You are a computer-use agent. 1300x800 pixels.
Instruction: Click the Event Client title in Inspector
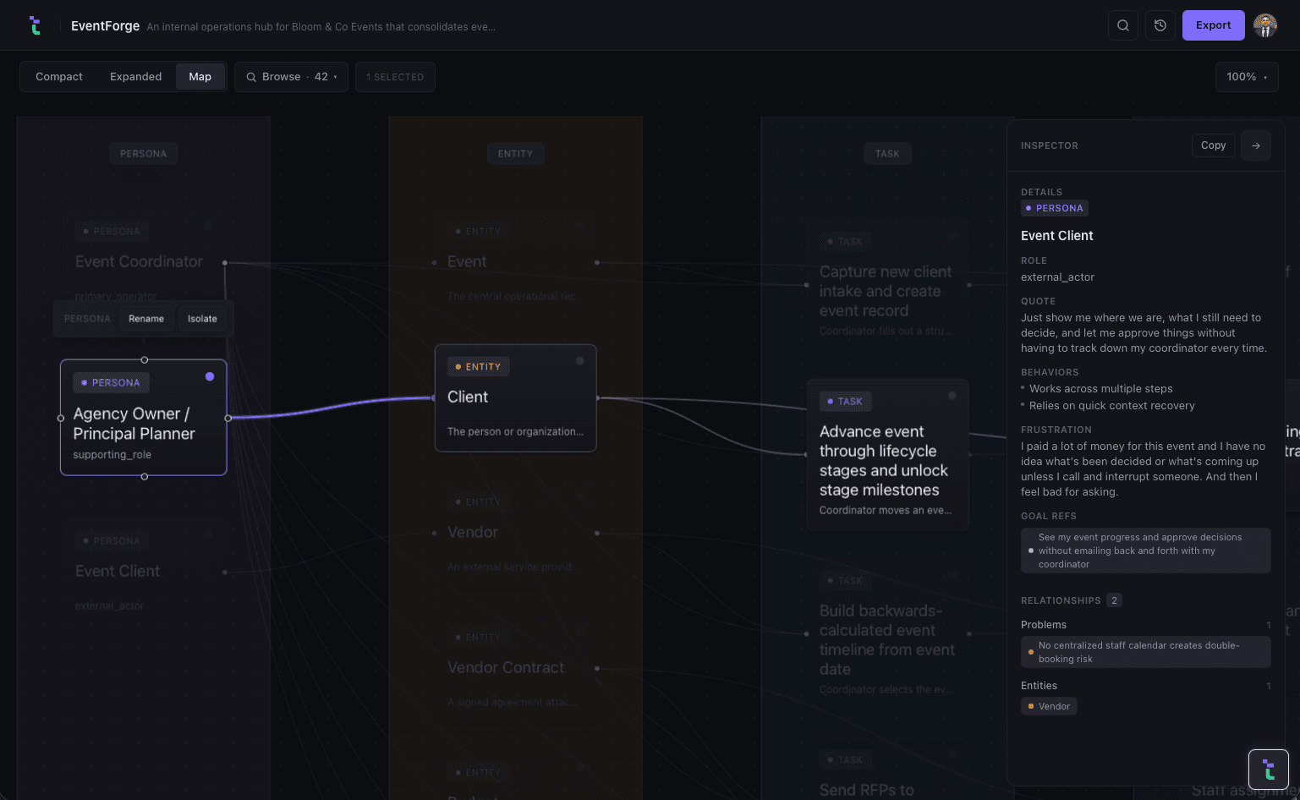point(1057,236)
